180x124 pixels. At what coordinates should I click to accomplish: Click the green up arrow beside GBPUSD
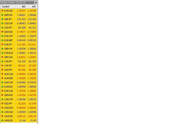(x=2, y=15)
